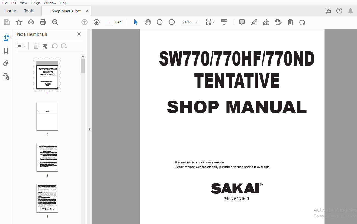This screenshot has width=357, height=224.
Task: Collapse the navigation pane arrow
Action: pyautogui.click(x=89, y=129)
